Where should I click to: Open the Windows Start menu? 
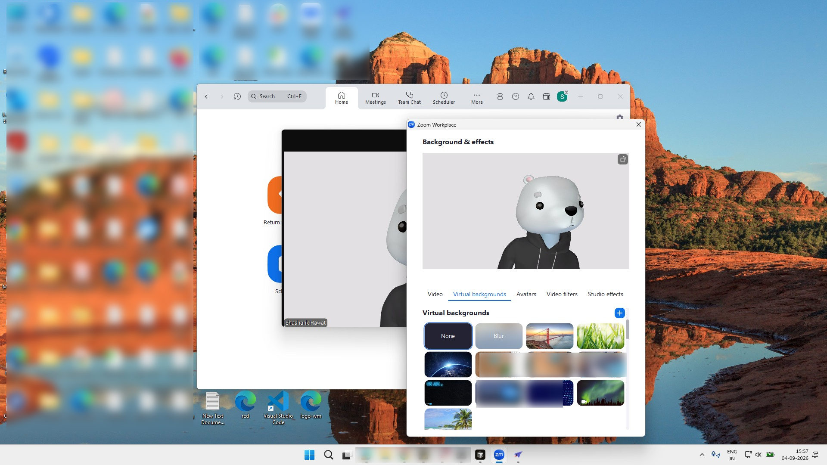[x=309, y=455]
